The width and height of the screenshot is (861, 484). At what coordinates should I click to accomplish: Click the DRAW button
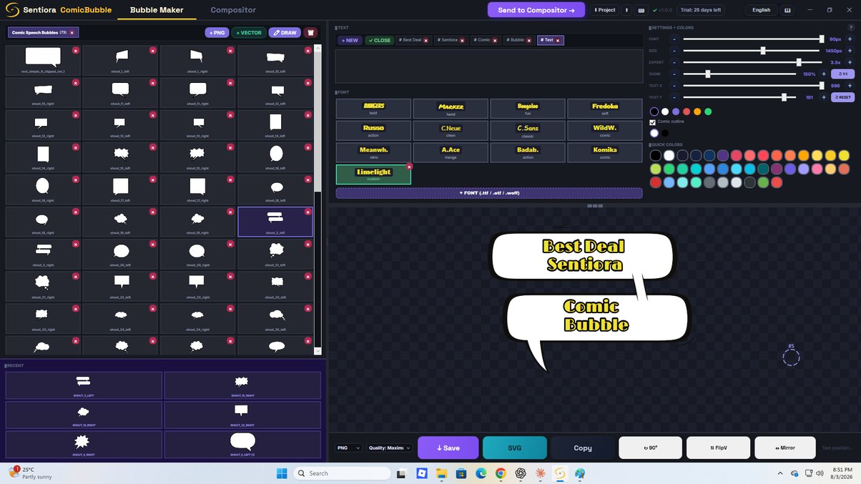285,32
